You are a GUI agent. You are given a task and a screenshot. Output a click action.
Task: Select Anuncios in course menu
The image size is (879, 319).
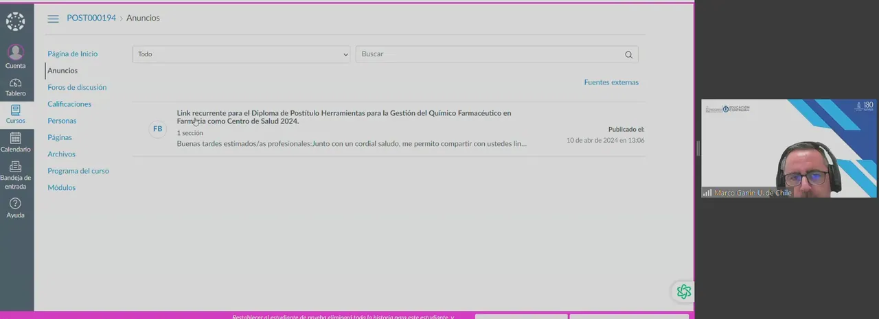62,71
